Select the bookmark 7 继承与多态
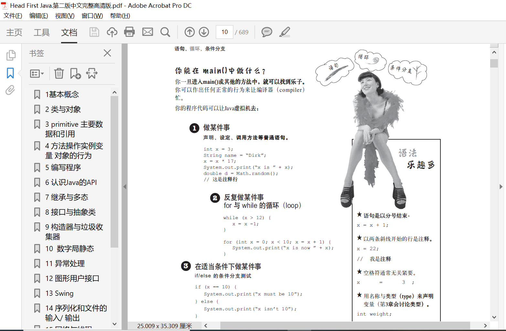This screenshot has width=506, height=331. (x=67, y=197)
